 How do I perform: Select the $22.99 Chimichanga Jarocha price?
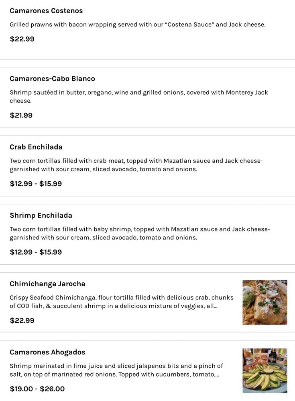22,320
